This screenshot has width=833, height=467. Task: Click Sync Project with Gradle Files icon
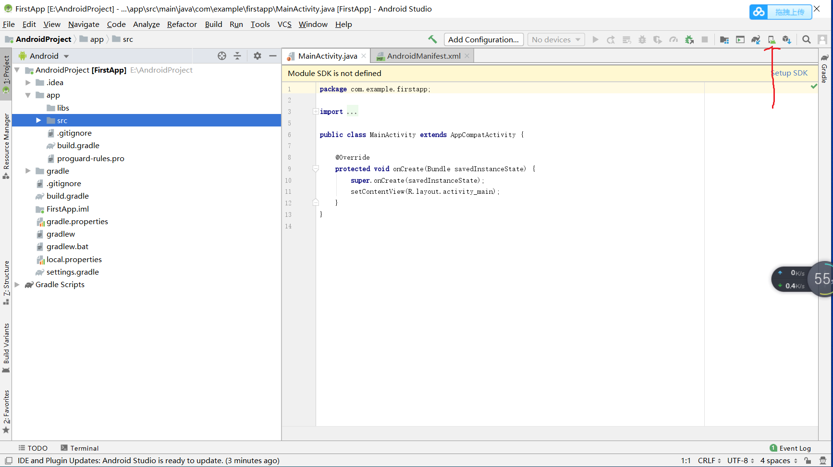pos(756,39)
